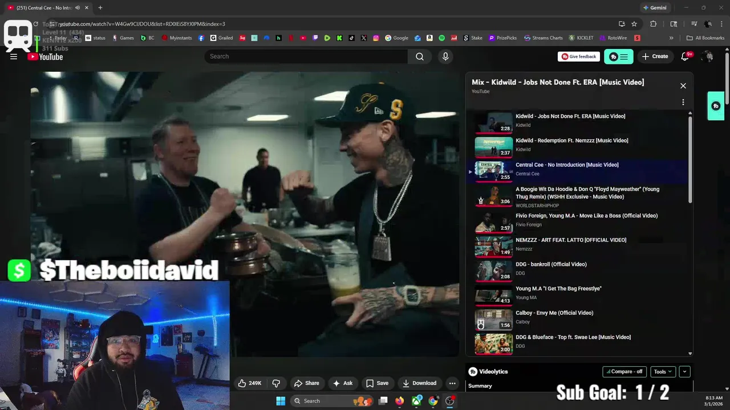Open the Games bookmark
This screenshot has height=410, width=730.
click(123, 38)
